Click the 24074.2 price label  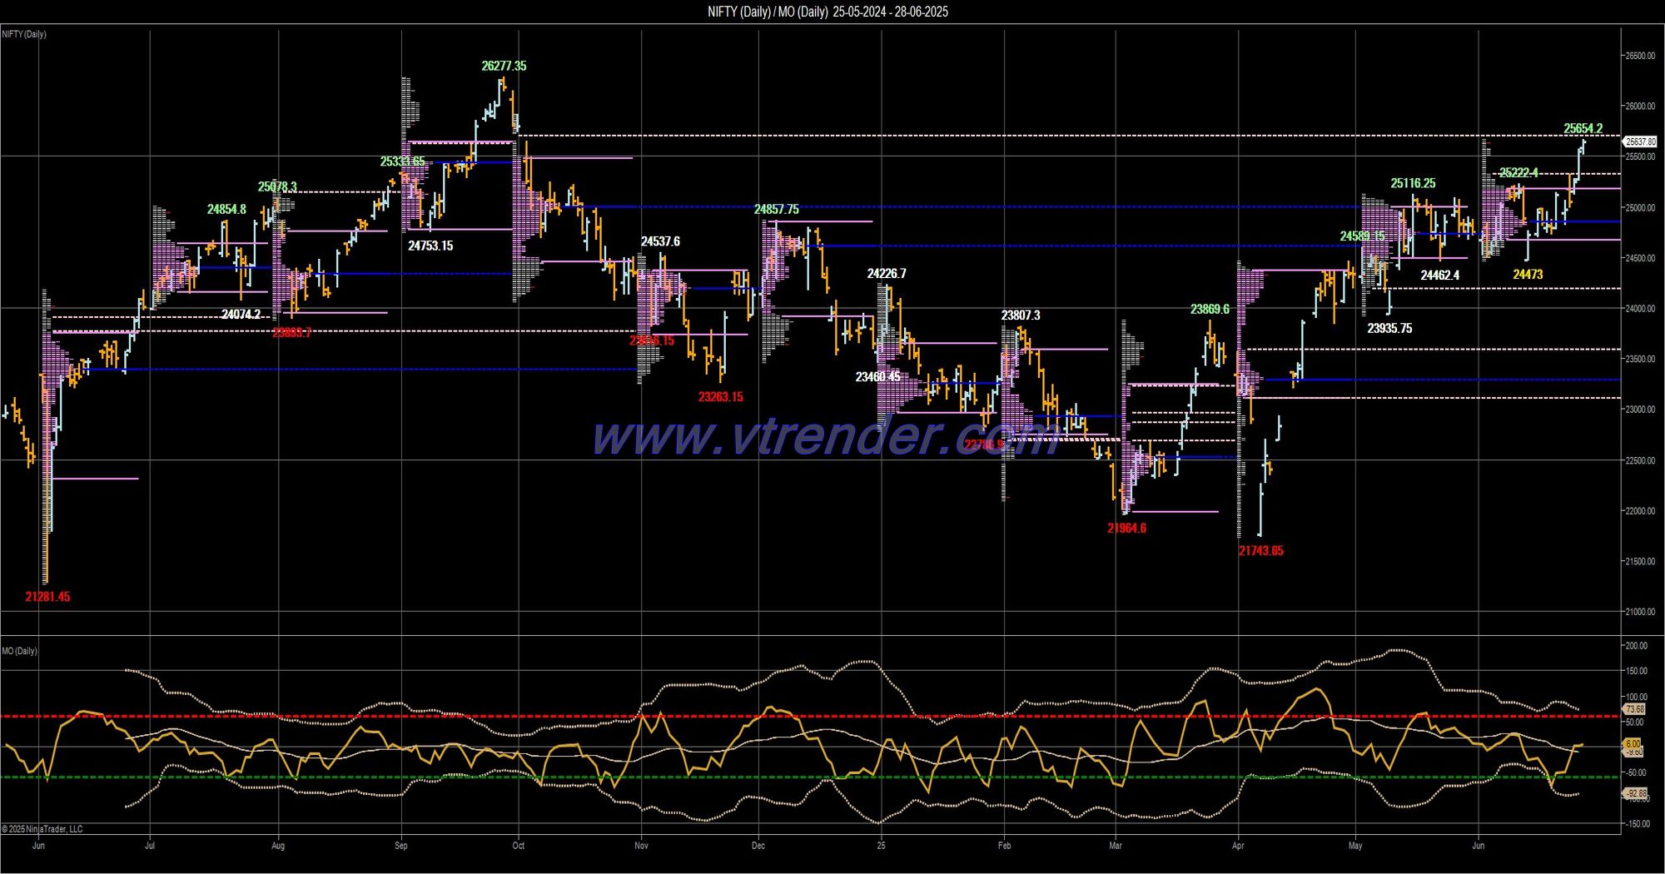(x=241, y=314)
